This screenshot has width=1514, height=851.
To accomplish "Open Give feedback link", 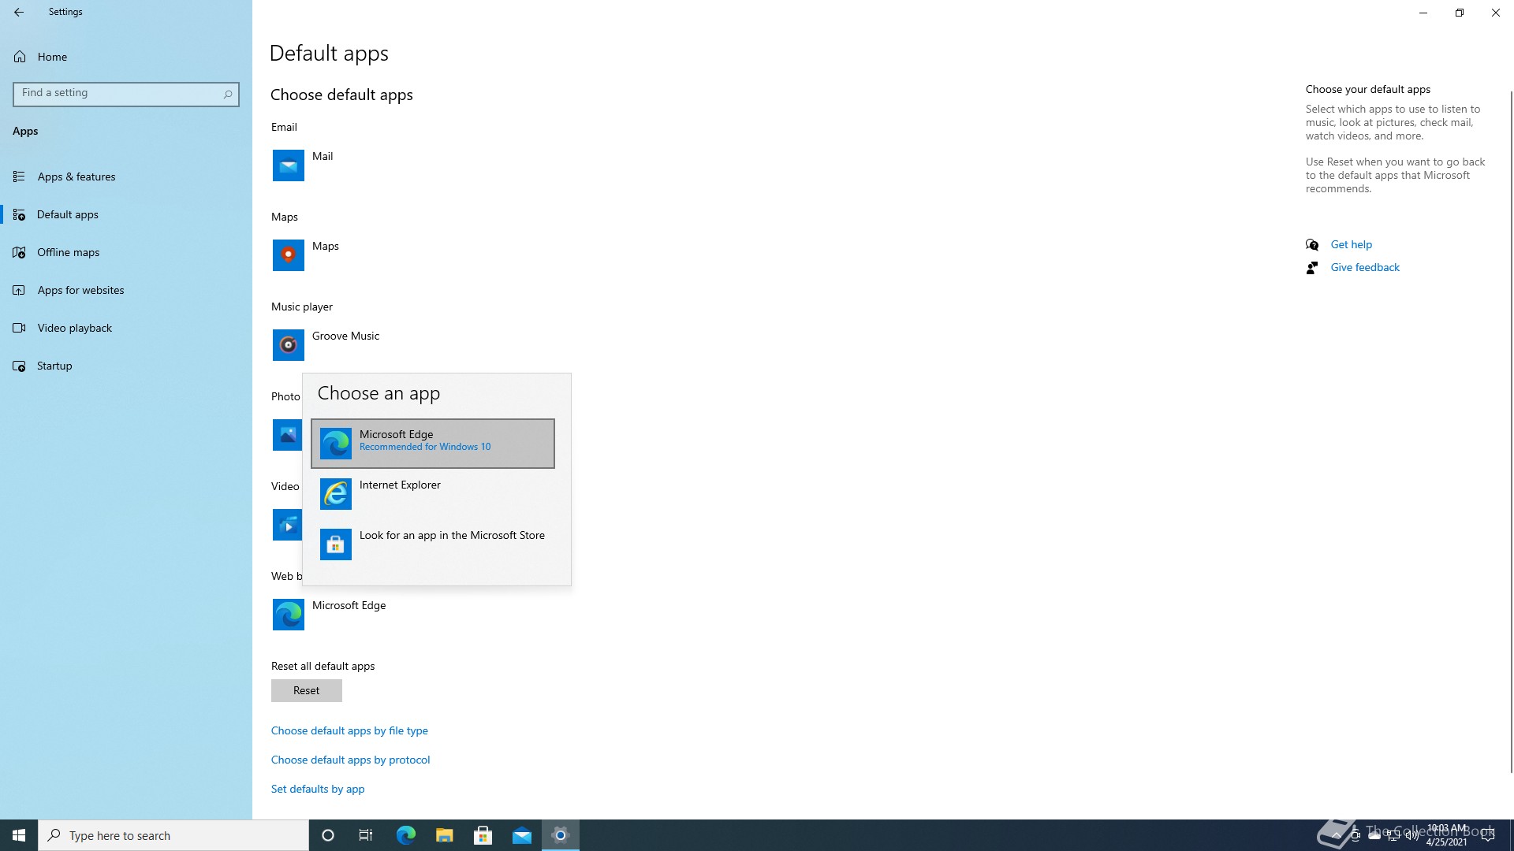I will (1365, 267).
